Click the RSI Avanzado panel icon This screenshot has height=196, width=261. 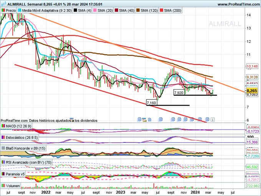[x=3, y=162]
